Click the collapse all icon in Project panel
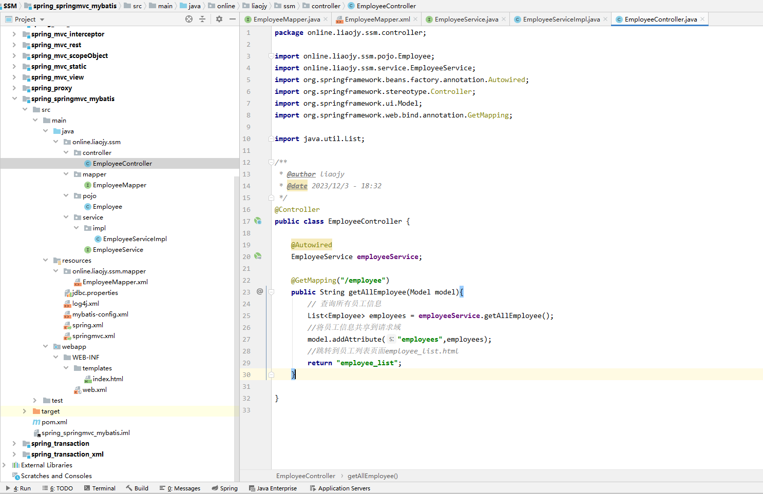 (202, 19)
